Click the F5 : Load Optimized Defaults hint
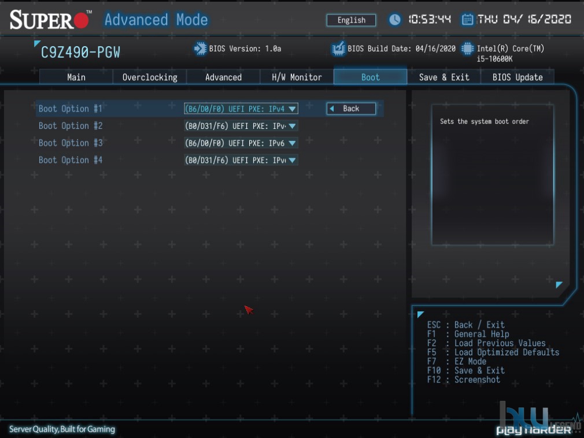This screenshot has height=438, width=584. (493, 352)
